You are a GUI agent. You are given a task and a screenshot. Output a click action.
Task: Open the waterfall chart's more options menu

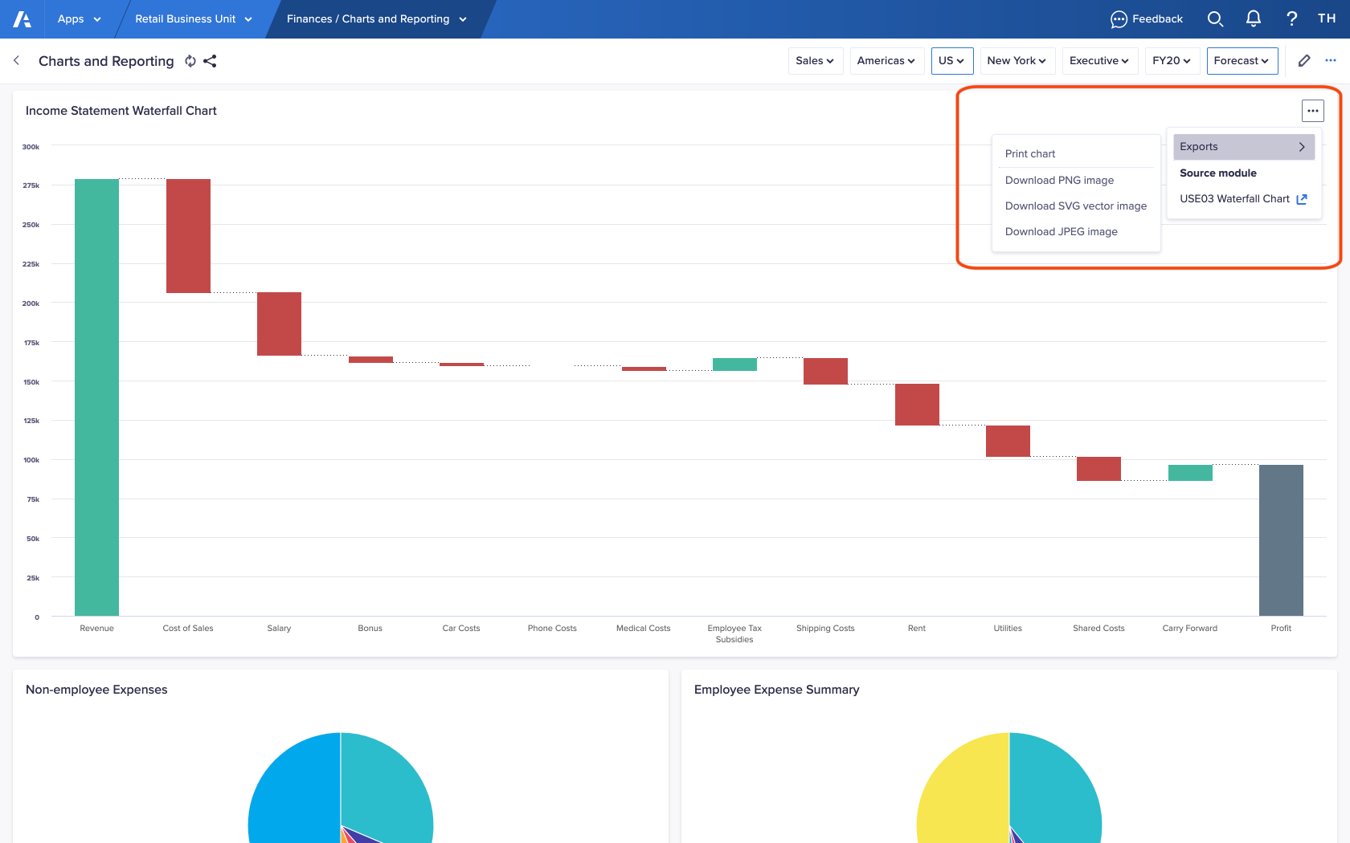point(1313,110)
